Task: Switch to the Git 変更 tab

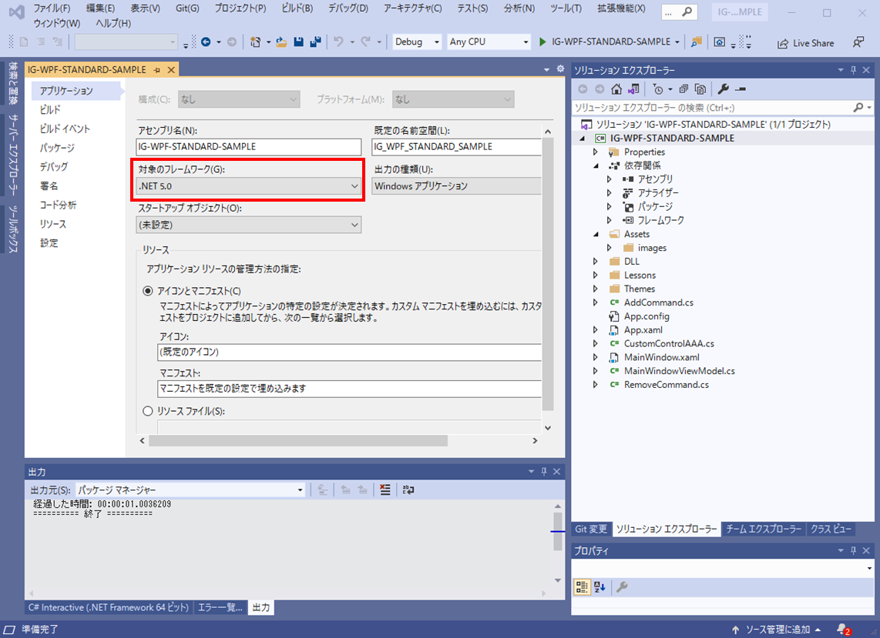Action: [591, 529]
